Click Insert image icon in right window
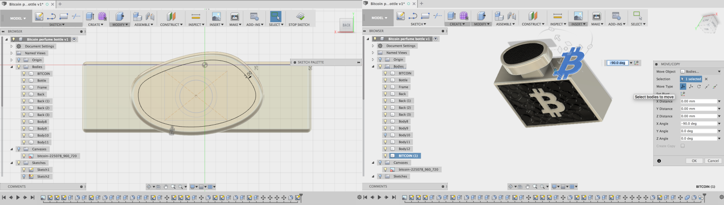The height and width of the screenshot is (205, 724). tap(578, 16)
